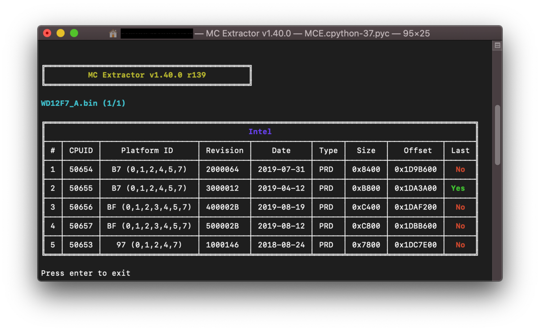The image size is (540, 331).
Task: Click the 'CPUID' column header
Action: pos(81,150)
